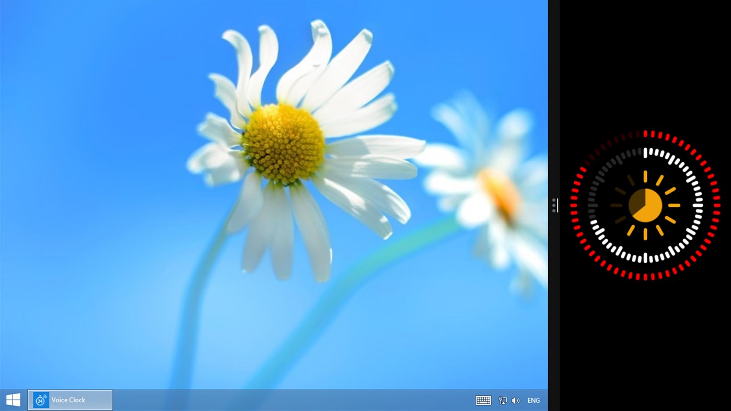
Task: Click the snap divider gripper dots
Action: [553, 205]
